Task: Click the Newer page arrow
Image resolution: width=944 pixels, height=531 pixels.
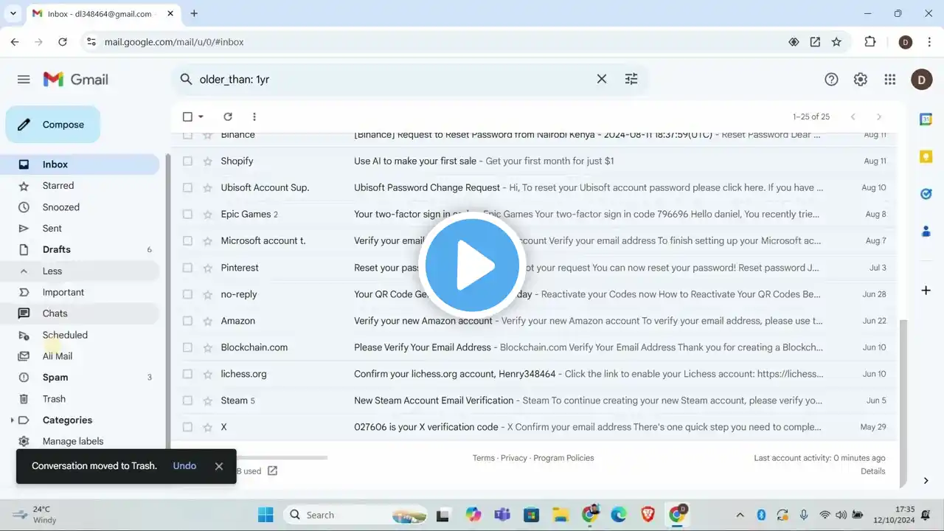Action: coord(853,117)
